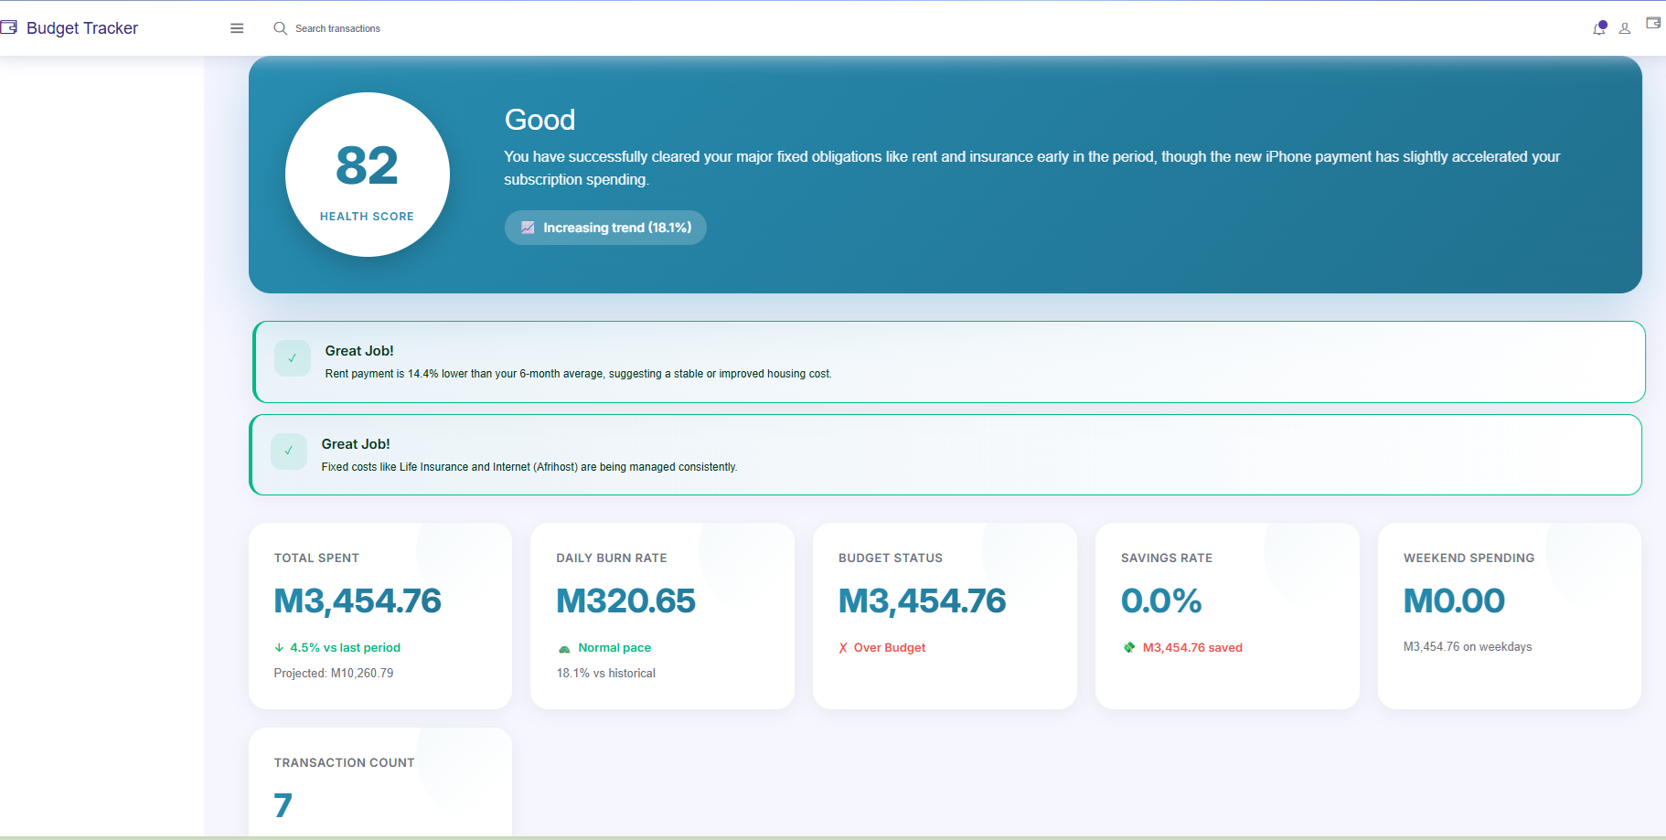Open the Weekend Spending card
Image resolution: width=1666 pixels, height=840 pixels.
(x=1509, y=615)
